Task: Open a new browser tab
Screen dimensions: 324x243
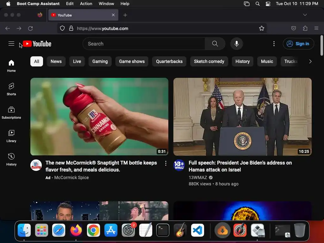Action: tap(125, 15)
